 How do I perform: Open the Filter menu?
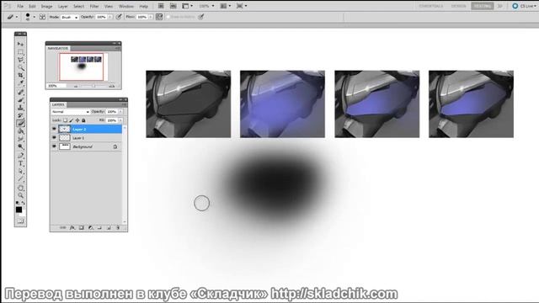tap(94, 6)
